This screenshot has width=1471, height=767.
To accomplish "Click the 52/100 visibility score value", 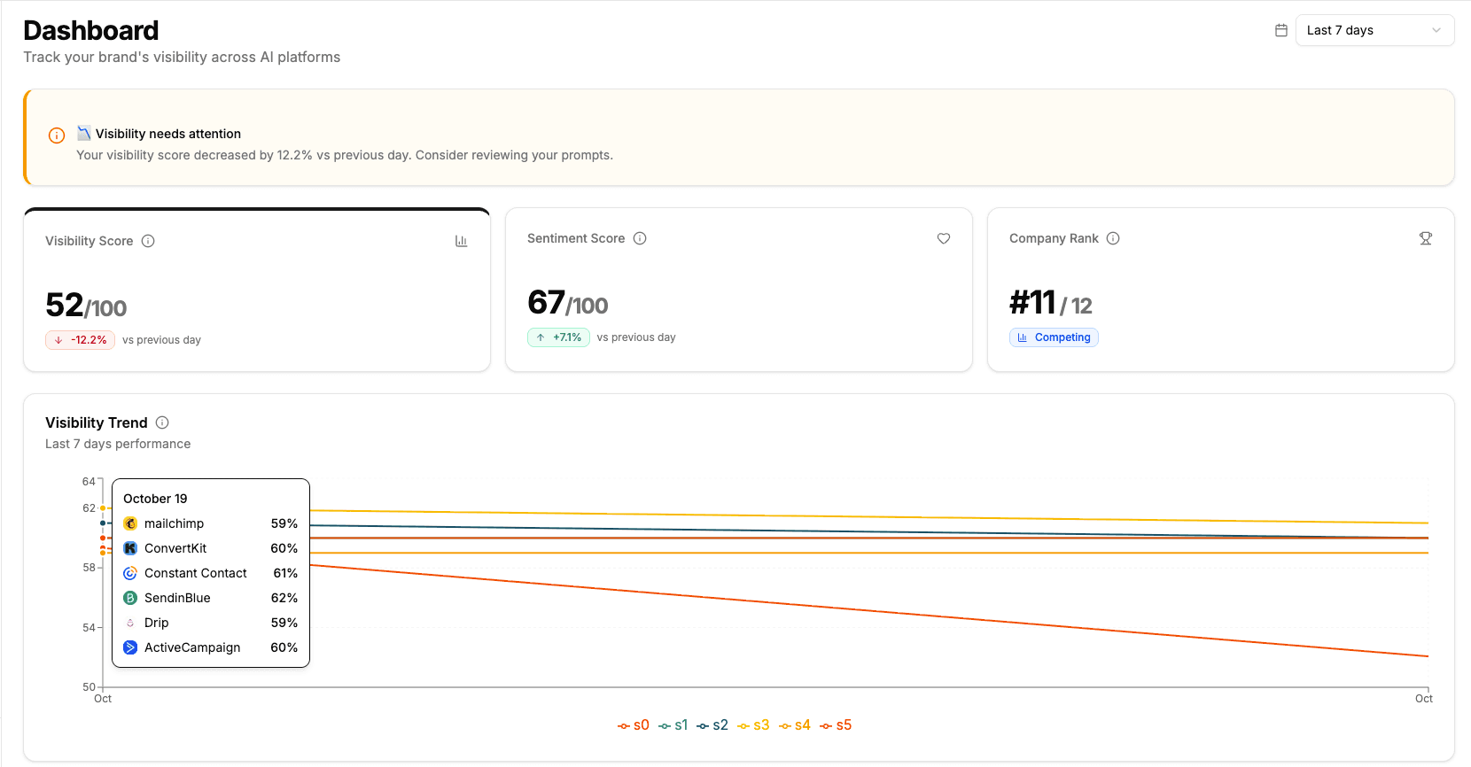I will click(86, 306).
